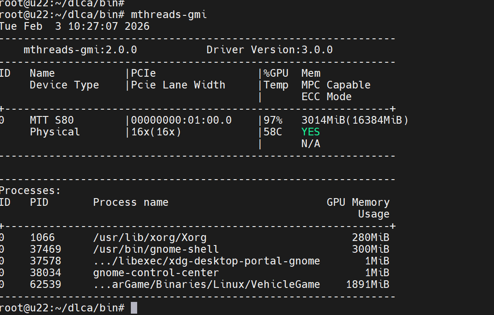Click the terminal cursor at the bottom prompt
The image size is (494, 315).
pos(134,308)
